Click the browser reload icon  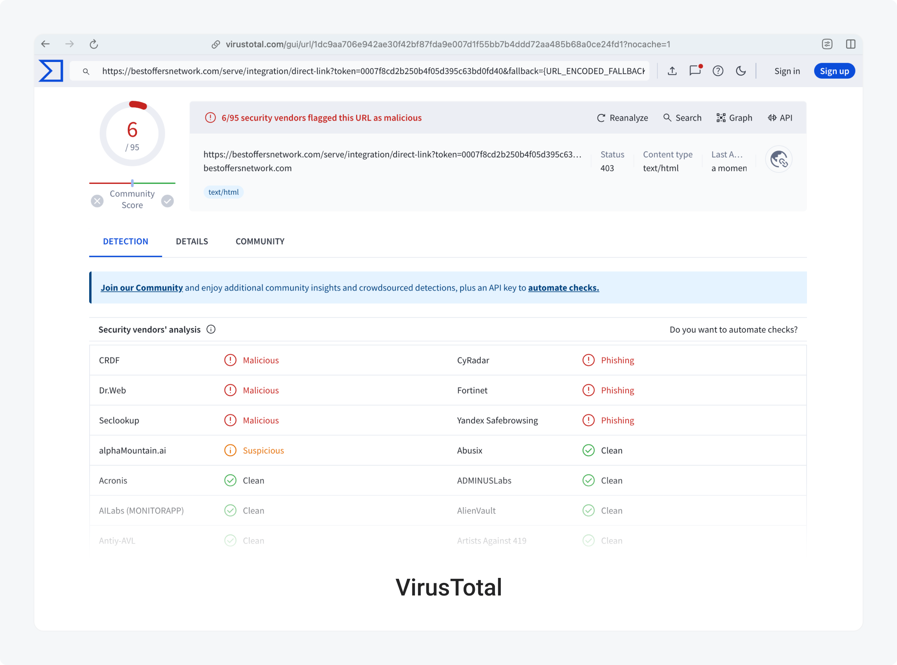point(93,44)
